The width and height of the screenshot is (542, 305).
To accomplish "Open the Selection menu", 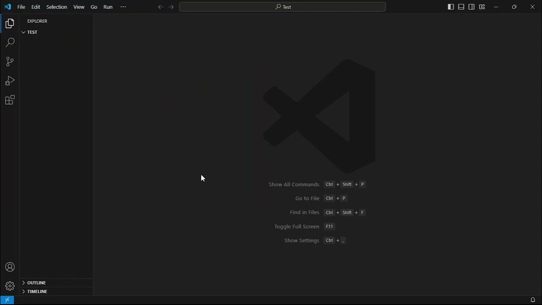I will click(56, 7).
